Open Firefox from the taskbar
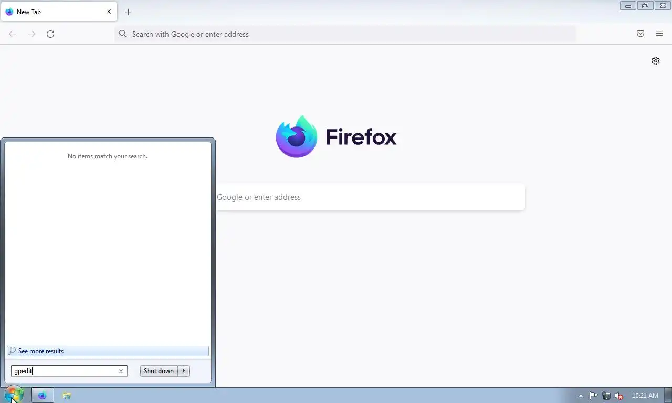 43,396
